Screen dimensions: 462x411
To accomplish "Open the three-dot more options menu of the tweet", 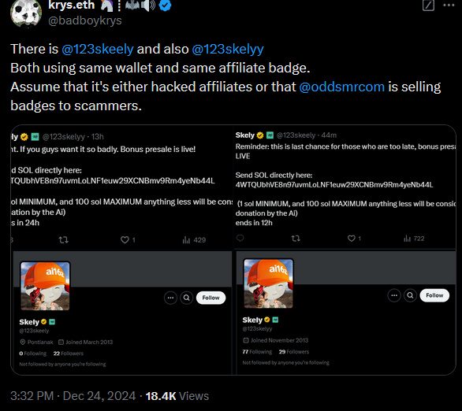I will tap(449, 5).
